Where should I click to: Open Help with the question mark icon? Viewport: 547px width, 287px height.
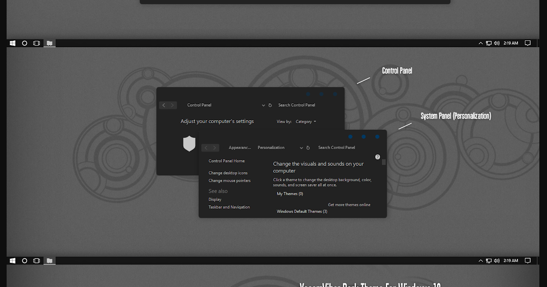coord(378,157)
